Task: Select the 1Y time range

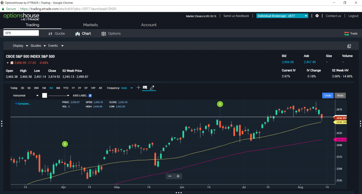Action: pyautogui.click(x=73, y=88)
